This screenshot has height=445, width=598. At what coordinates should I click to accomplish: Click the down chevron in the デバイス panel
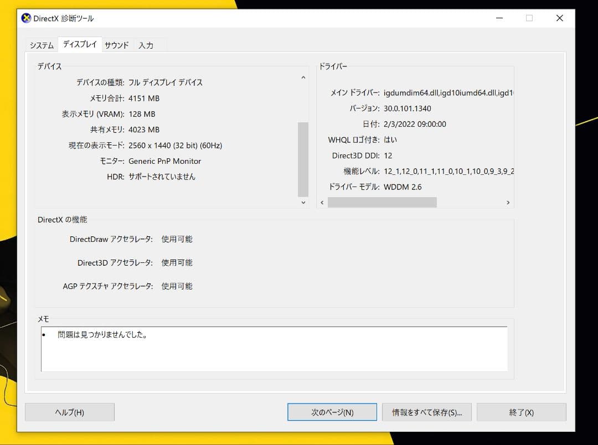[303, 203]
